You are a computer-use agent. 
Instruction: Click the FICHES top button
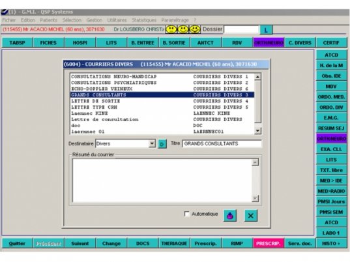pyautogui.click(x=48, y=42)
